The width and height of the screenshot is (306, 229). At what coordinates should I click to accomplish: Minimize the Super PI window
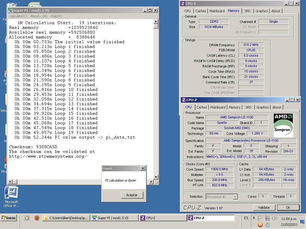(145, 10)
